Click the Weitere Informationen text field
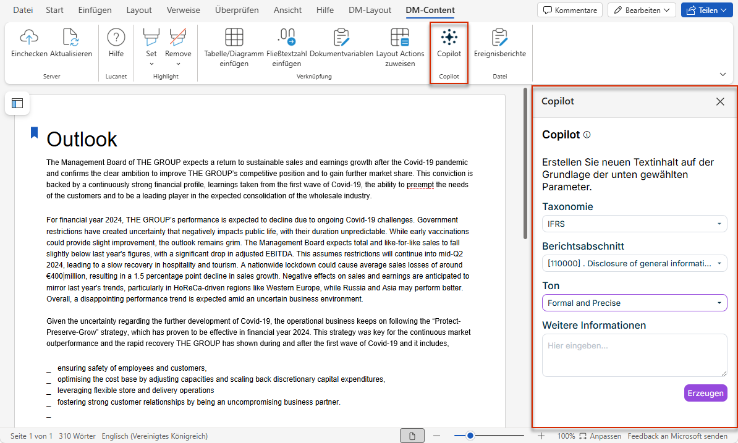The height and width of the screenshot is (443, 738). [x=634, y=355]
